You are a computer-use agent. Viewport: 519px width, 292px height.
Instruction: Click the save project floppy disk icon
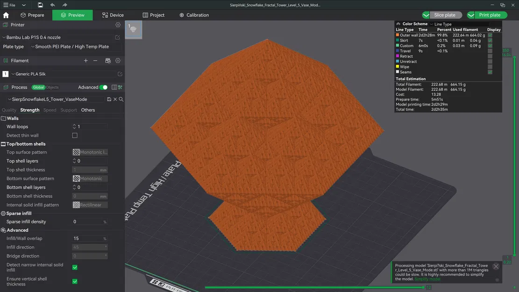click(41, 5)
